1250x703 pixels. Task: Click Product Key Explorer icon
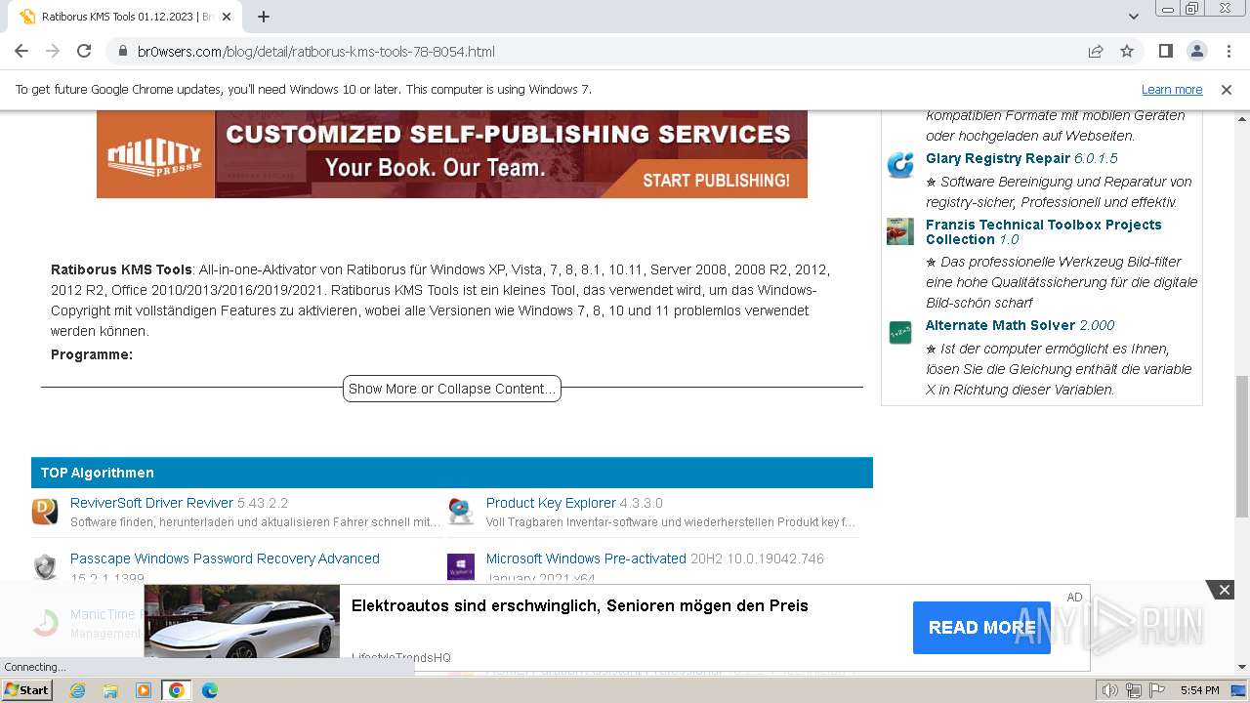click(x=461, y=511)
